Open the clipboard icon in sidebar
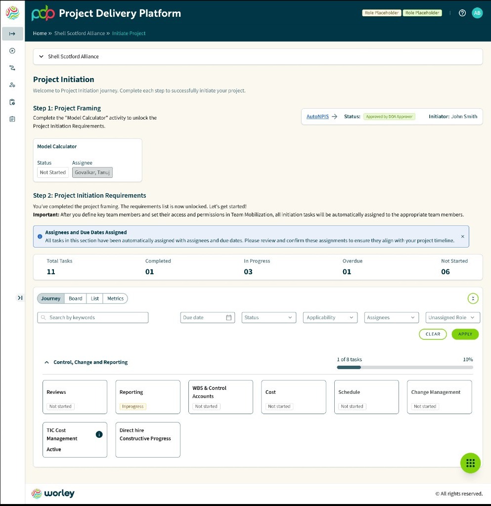 (12, 102)
